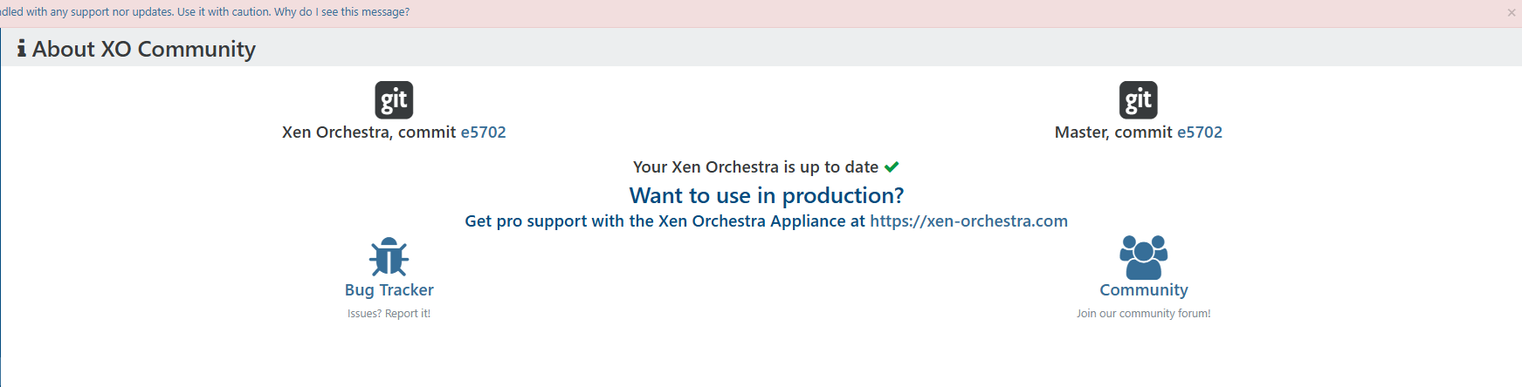The width and height of the screenshot is (1522, 387).
Task: Click the 'Your Xen Orchestra is up to date' text
Action: [755, 167]
